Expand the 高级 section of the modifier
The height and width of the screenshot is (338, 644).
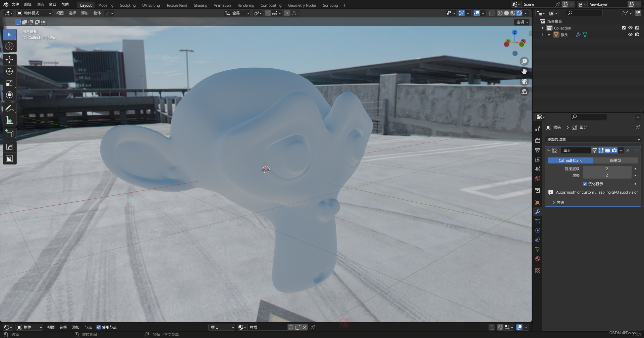(x=558, y=202)
